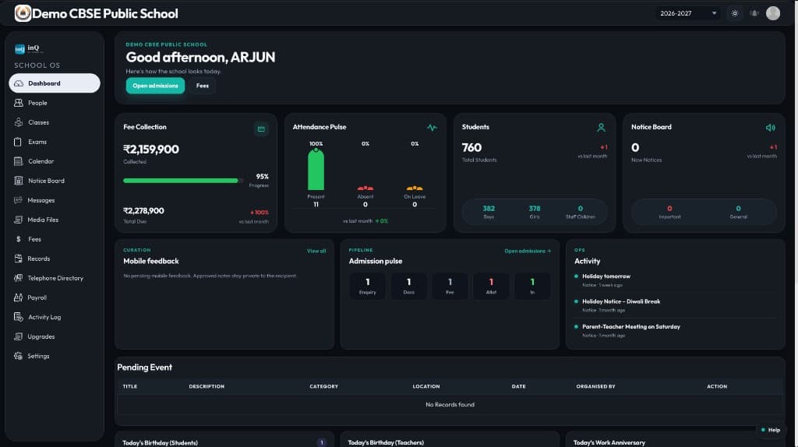Click the ORGANISED BY column header
The image size is (798, 447).
pyautogui.click(x=595, y=386)
